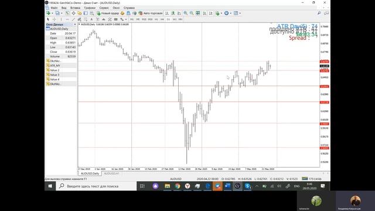
Task: Select the Cursor arrow tool
Action: pyautogui.click(x=48, y=19)
